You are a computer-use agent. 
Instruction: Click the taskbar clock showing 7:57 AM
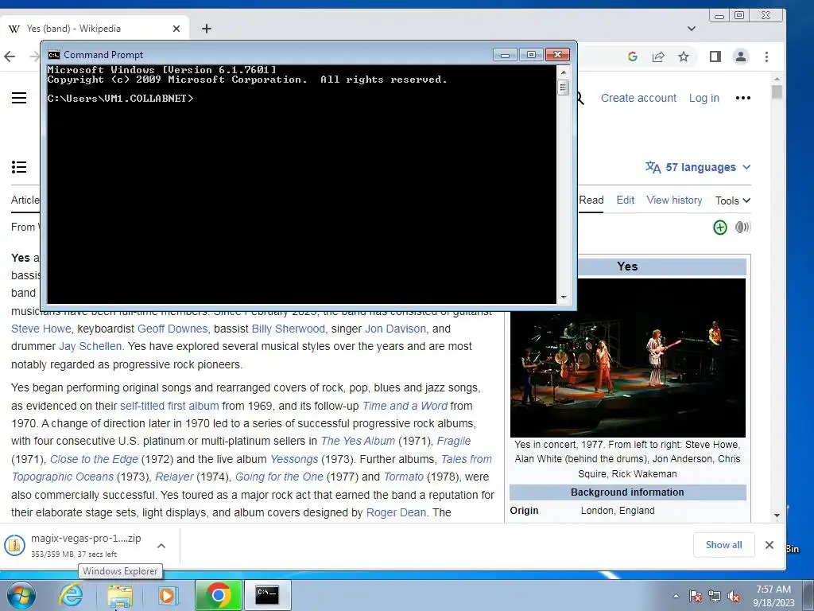[773, 596]
